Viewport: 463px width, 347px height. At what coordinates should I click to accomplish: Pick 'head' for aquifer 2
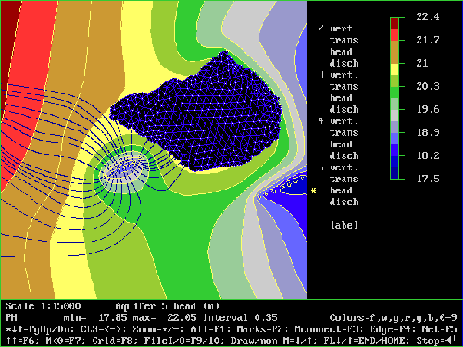(x=341, y=52)
